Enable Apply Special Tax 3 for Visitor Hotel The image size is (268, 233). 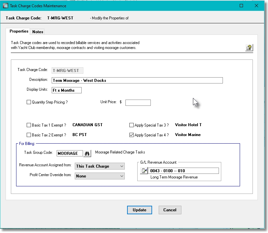tap(131, 125)
